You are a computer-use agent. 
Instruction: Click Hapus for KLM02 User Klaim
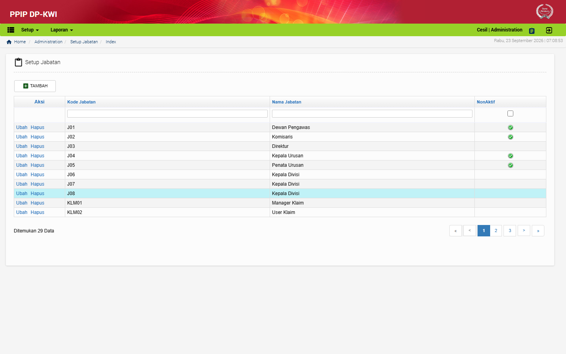click(37, 212)
